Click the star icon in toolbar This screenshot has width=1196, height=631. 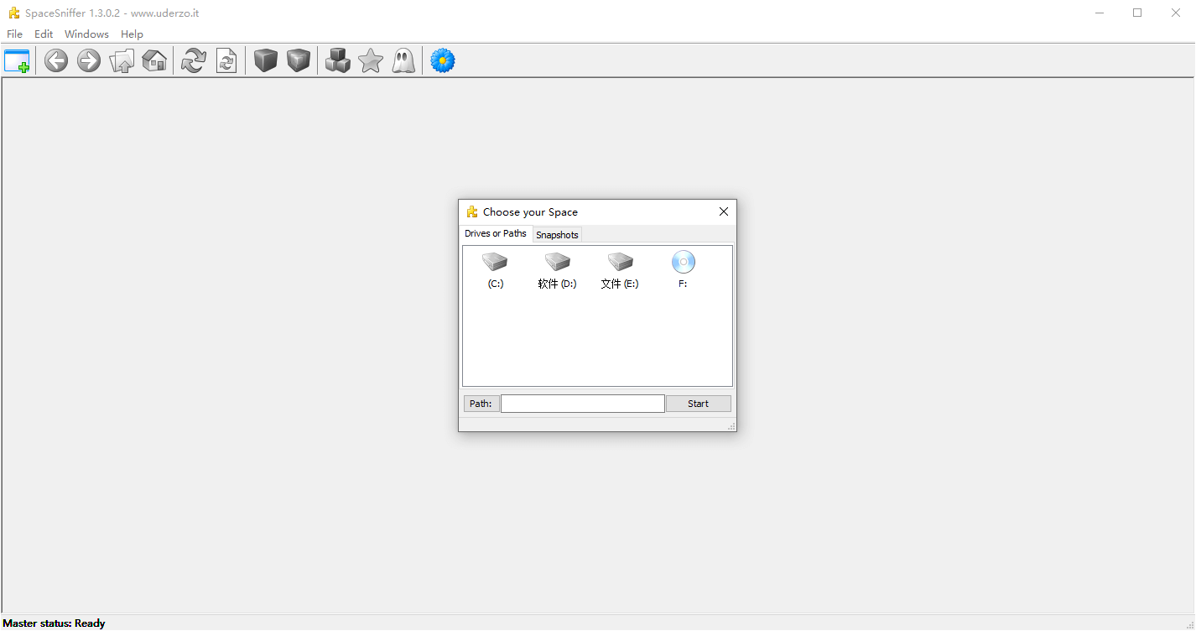click(371, 61)
